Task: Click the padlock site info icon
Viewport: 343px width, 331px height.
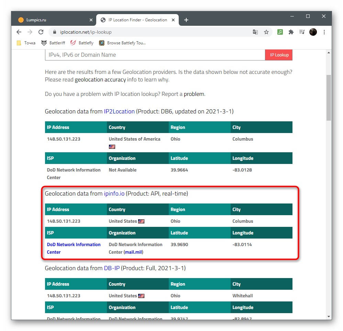Action: 55,32
